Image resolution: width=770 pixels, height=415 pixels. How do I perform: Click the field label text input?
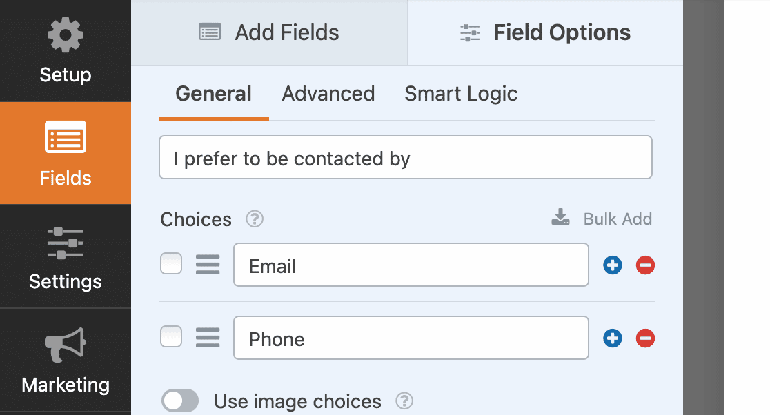pos(405,158)
